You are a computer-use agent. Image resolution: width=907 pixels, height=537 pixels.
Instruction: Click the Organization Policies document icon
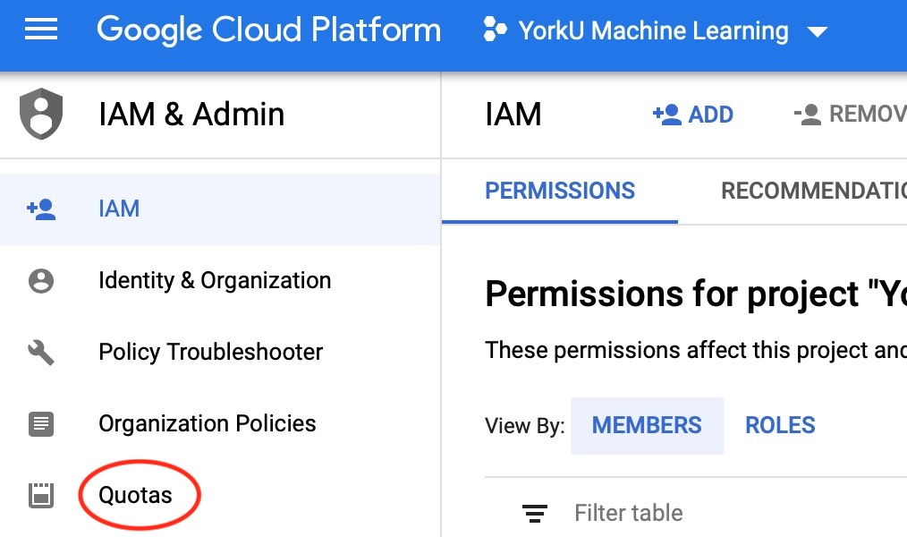pyautogui.click(x=41, y=424)
